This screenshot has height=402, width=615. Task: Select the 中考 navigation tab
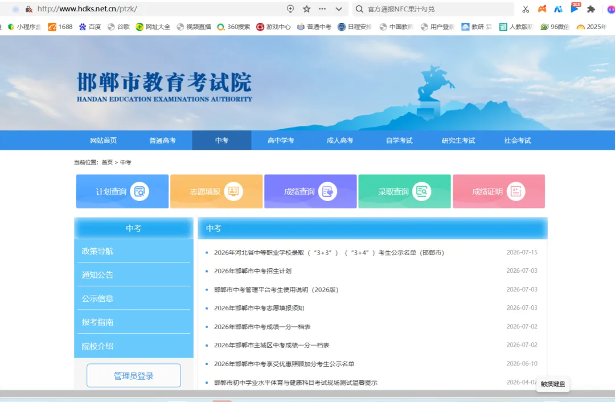point(222,141)
